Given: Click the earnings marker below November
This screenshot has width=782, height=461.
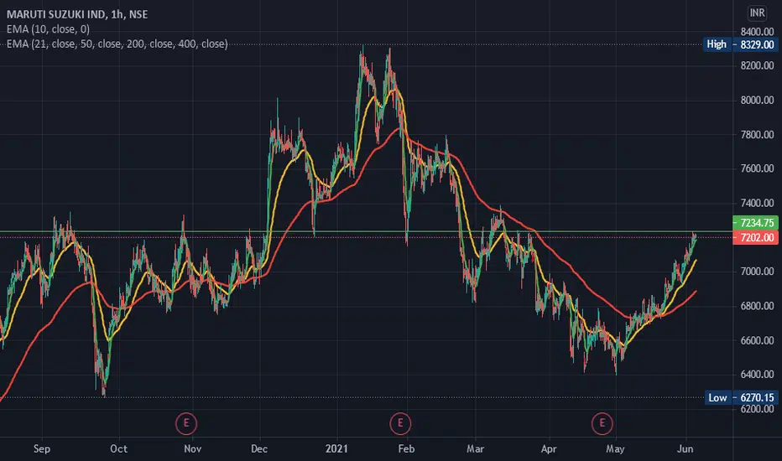Looking at the screenshot, I should click(186, 423).
